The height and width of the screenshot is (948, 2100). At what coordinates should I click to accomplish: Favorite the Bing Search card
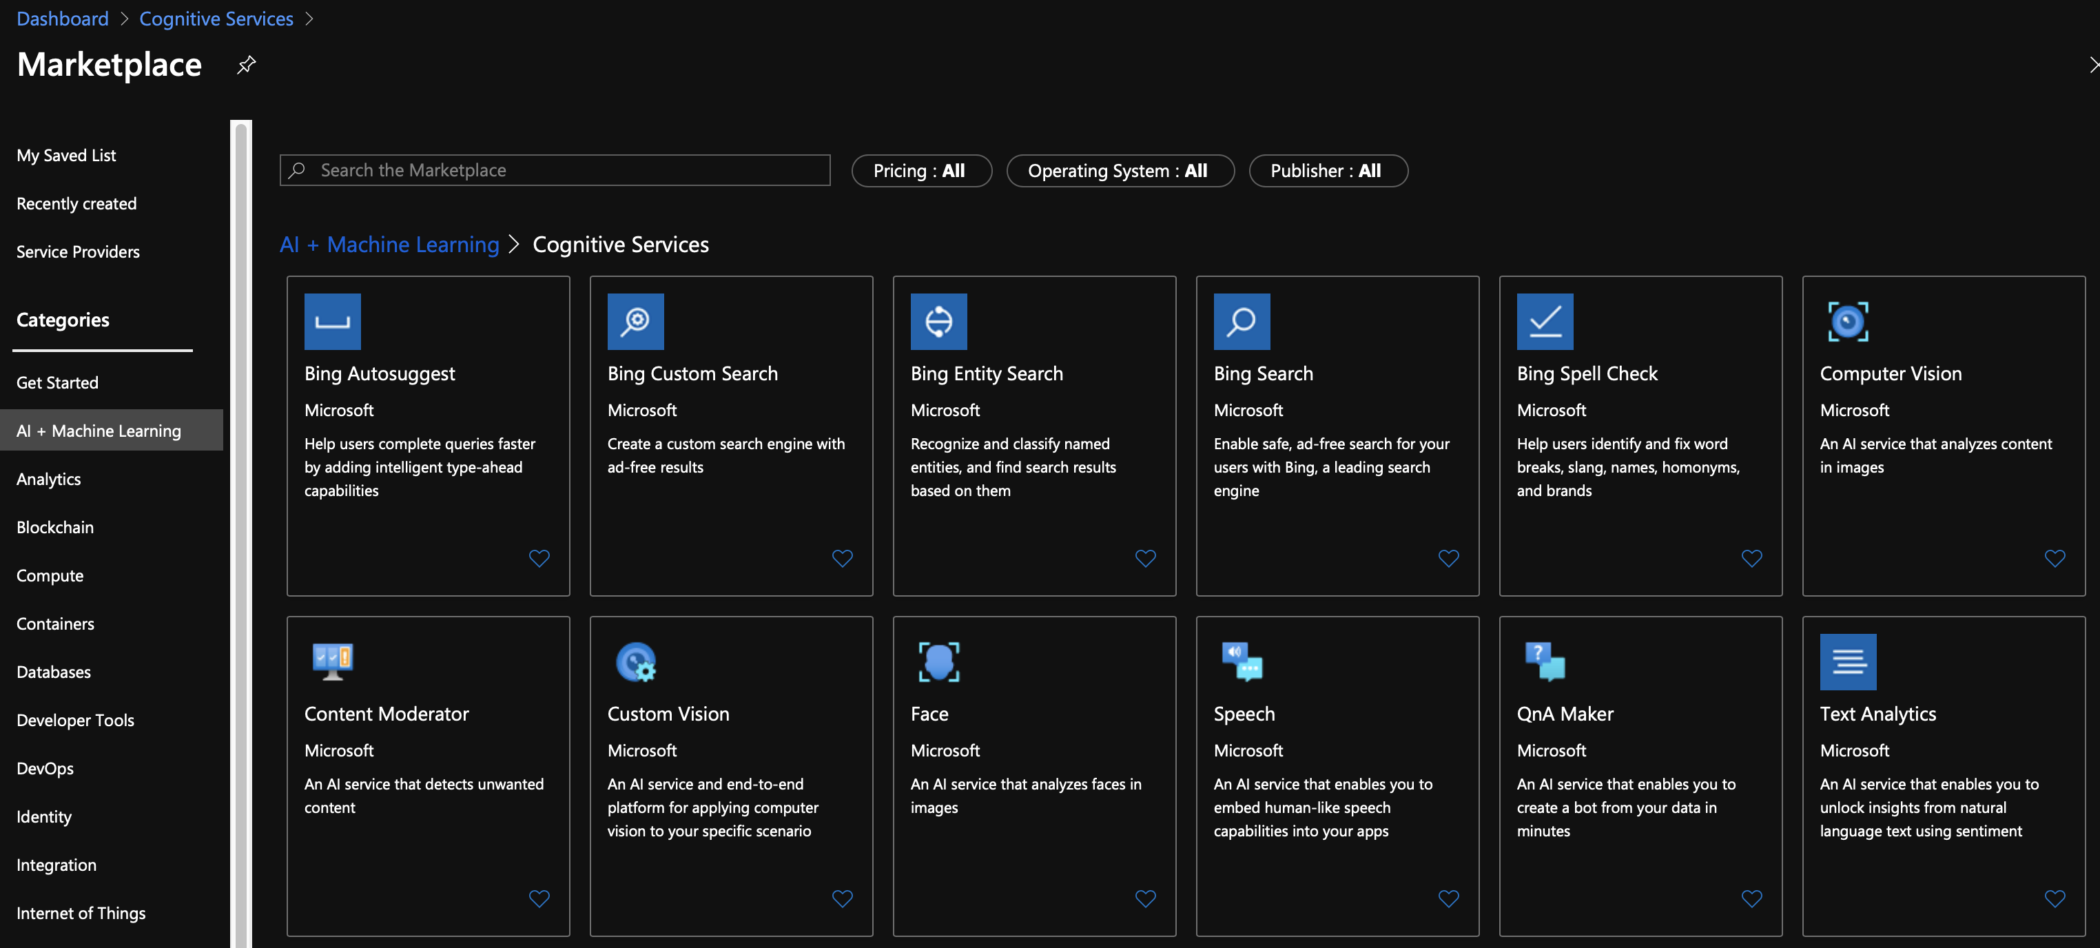click(1450, 558)
